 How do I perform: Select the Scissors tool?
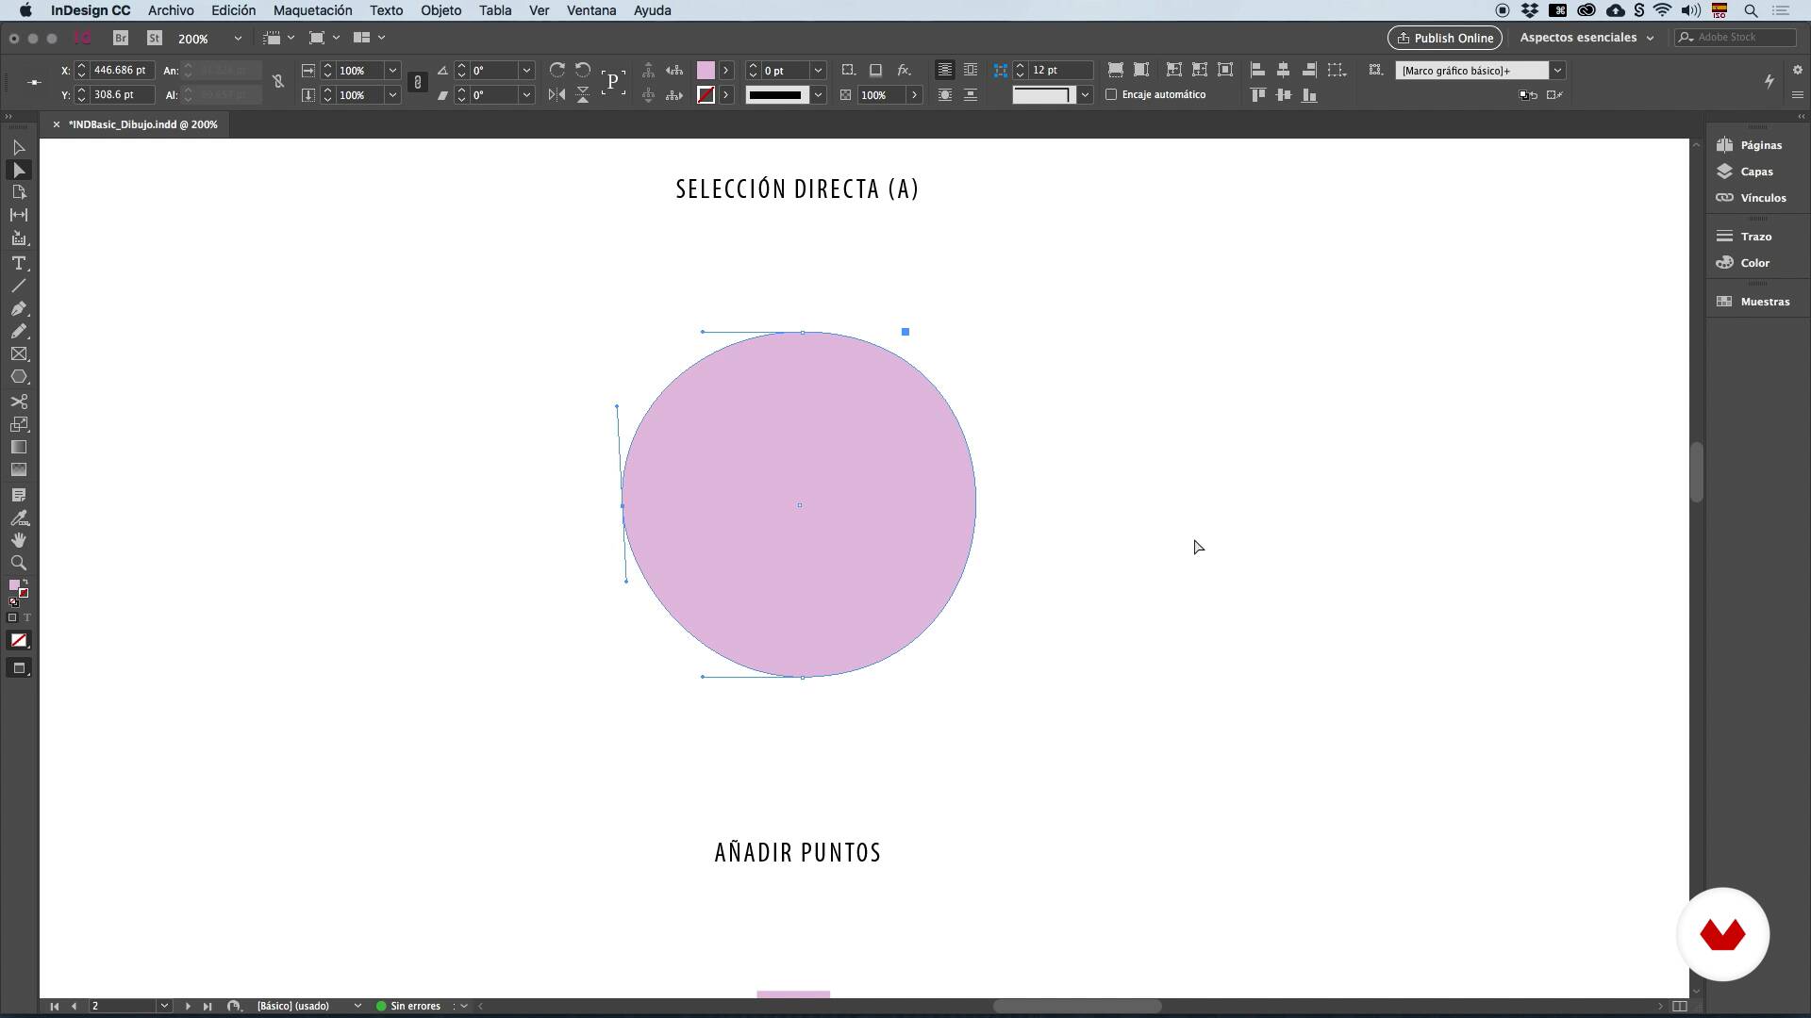pos(19,402)
